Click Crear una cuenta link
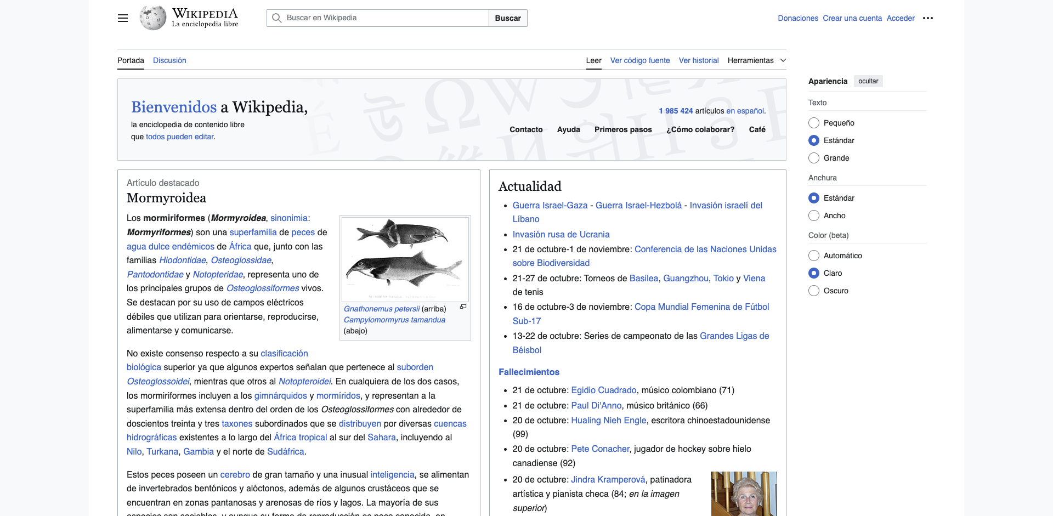 click(x=852, y=18)
